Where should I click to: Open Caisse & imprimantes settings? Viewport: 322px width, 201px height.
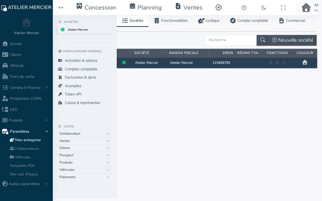pyautogui.click(x=79, y=103)
